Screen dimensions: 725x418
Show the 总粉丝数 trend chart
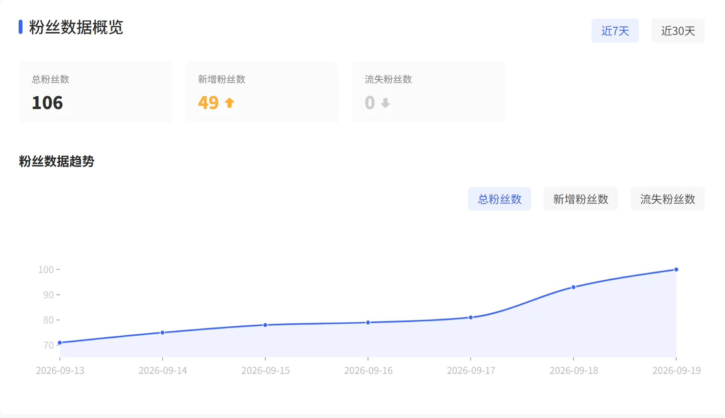(x=500, y=199)
